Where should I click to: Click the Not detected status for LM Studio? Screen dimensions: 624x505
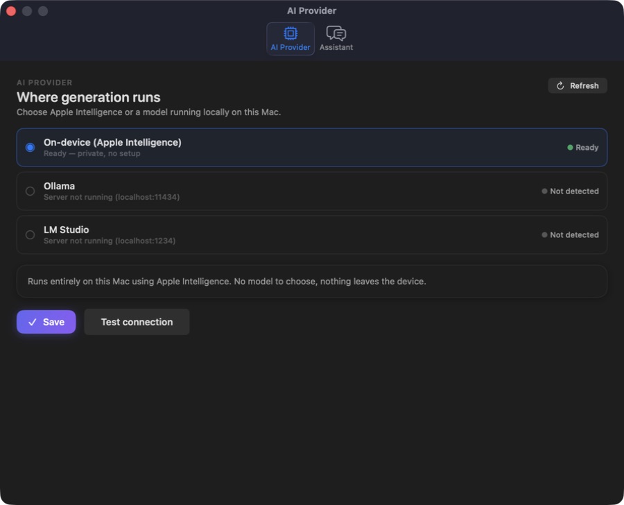tap(571, 235)
